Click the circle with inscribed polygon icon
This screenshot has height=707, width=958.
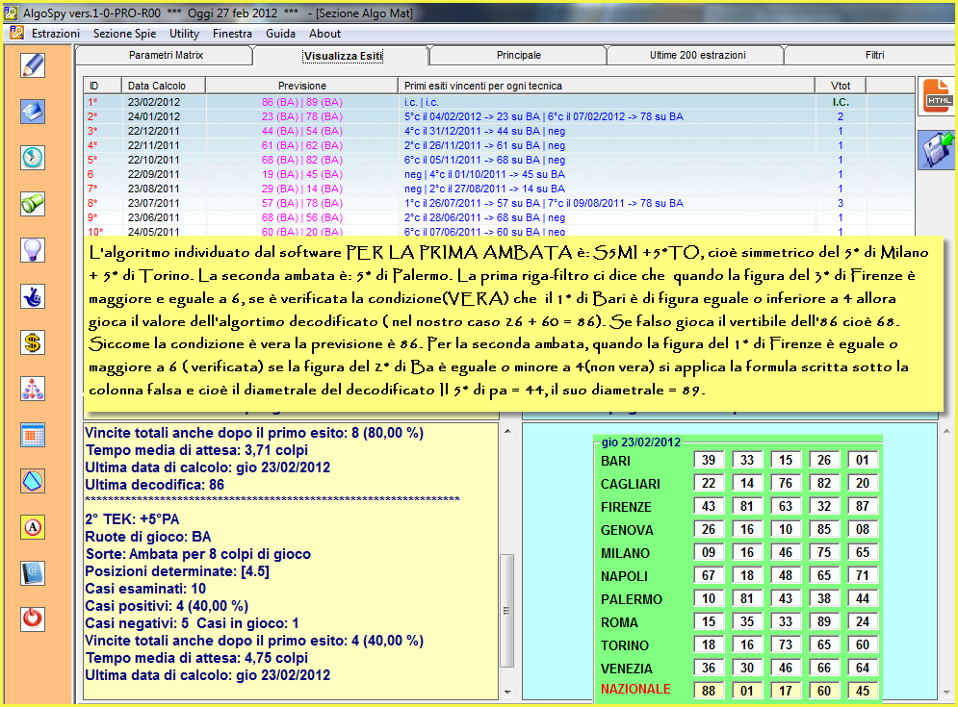tap(33, 481)
